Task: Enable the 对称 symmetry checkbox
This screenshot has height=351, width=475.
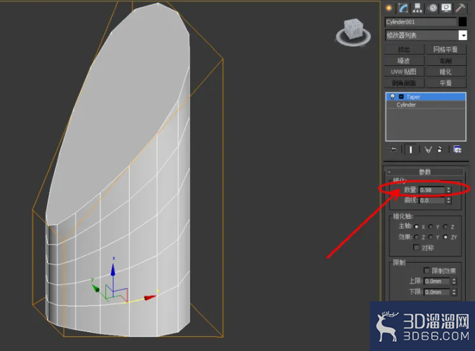Action: (416, 247)
